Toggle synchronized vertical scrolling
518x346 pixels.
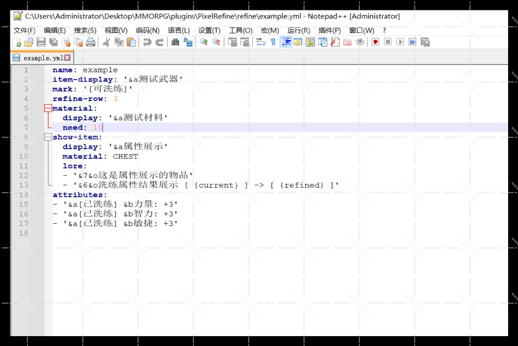(232, 42)
